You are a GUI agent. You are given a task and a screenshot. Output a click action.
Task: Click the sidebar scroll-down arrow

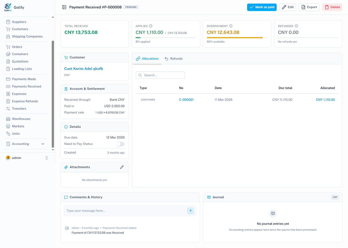pos(53,150)
